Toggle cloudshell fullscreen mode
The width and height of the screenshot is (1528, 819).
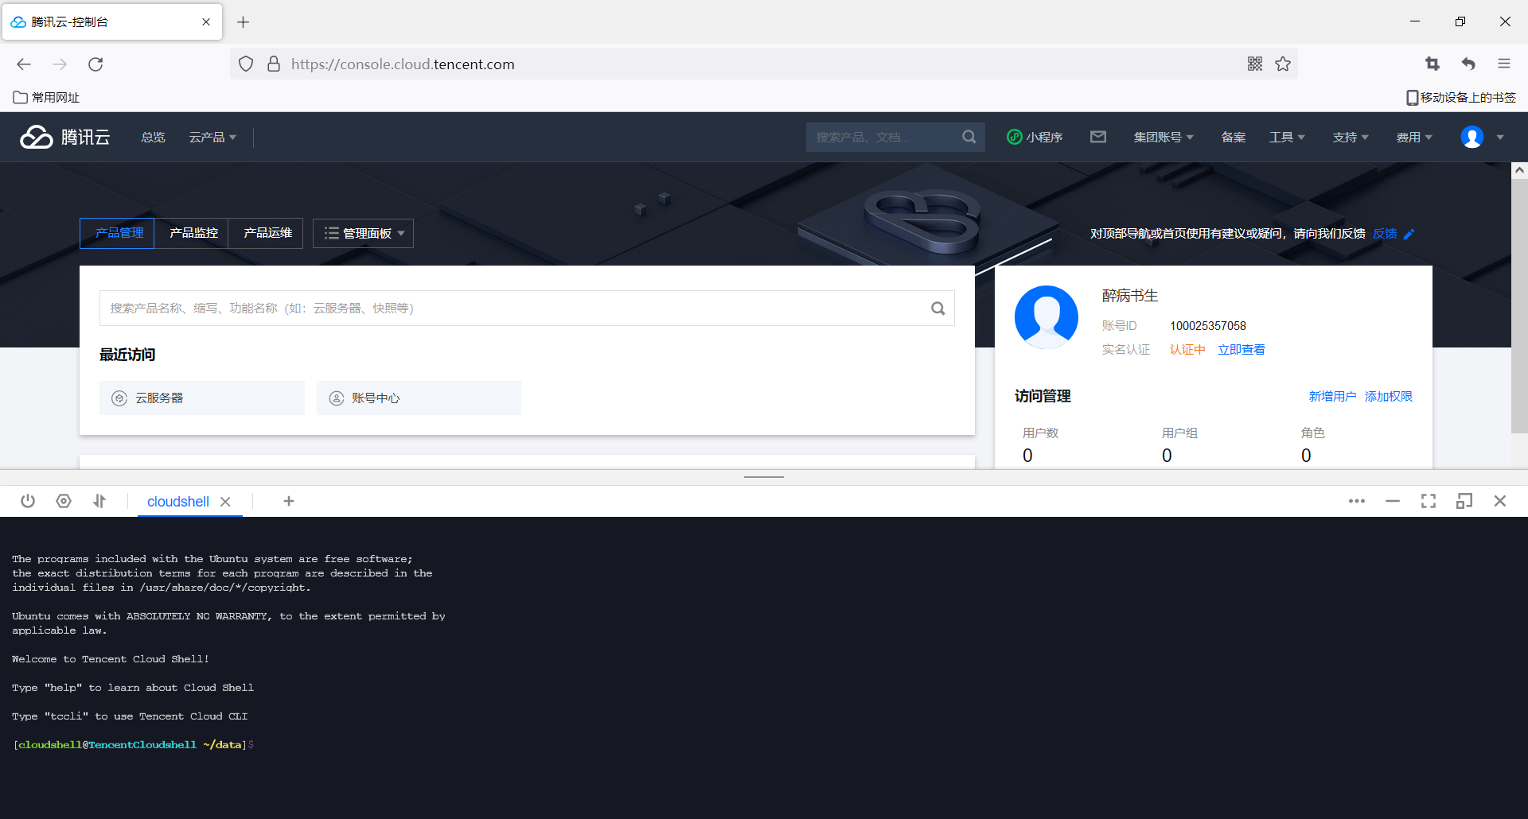(x=1429, y=501)
